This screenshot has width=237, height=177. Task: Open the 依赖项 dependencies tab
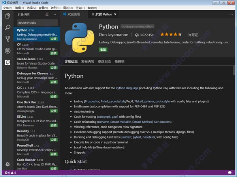(119, 61)
